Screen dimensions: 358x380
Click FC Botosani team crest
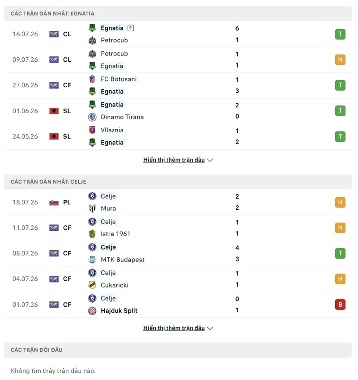tap(92, 79)
